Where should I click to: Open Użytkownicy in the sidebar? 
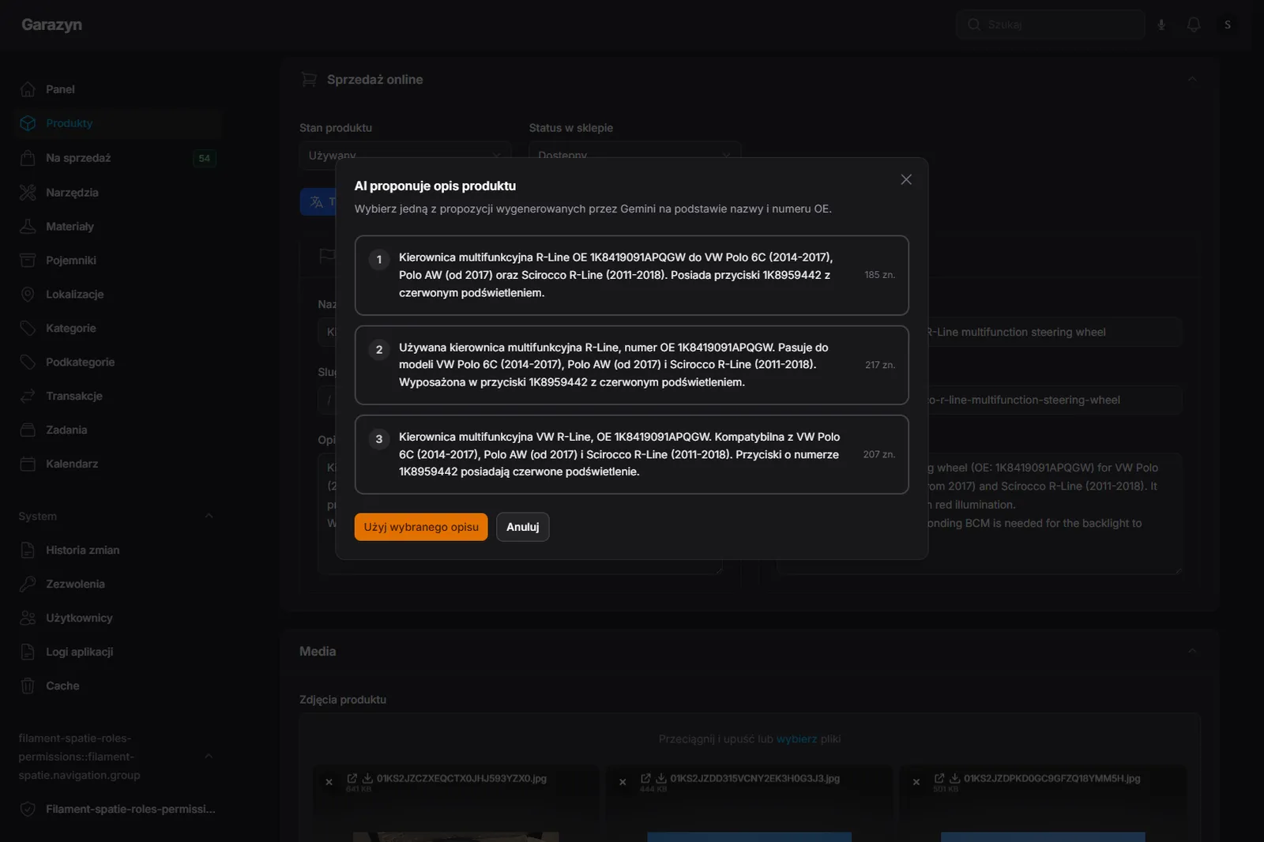(118, 618)
